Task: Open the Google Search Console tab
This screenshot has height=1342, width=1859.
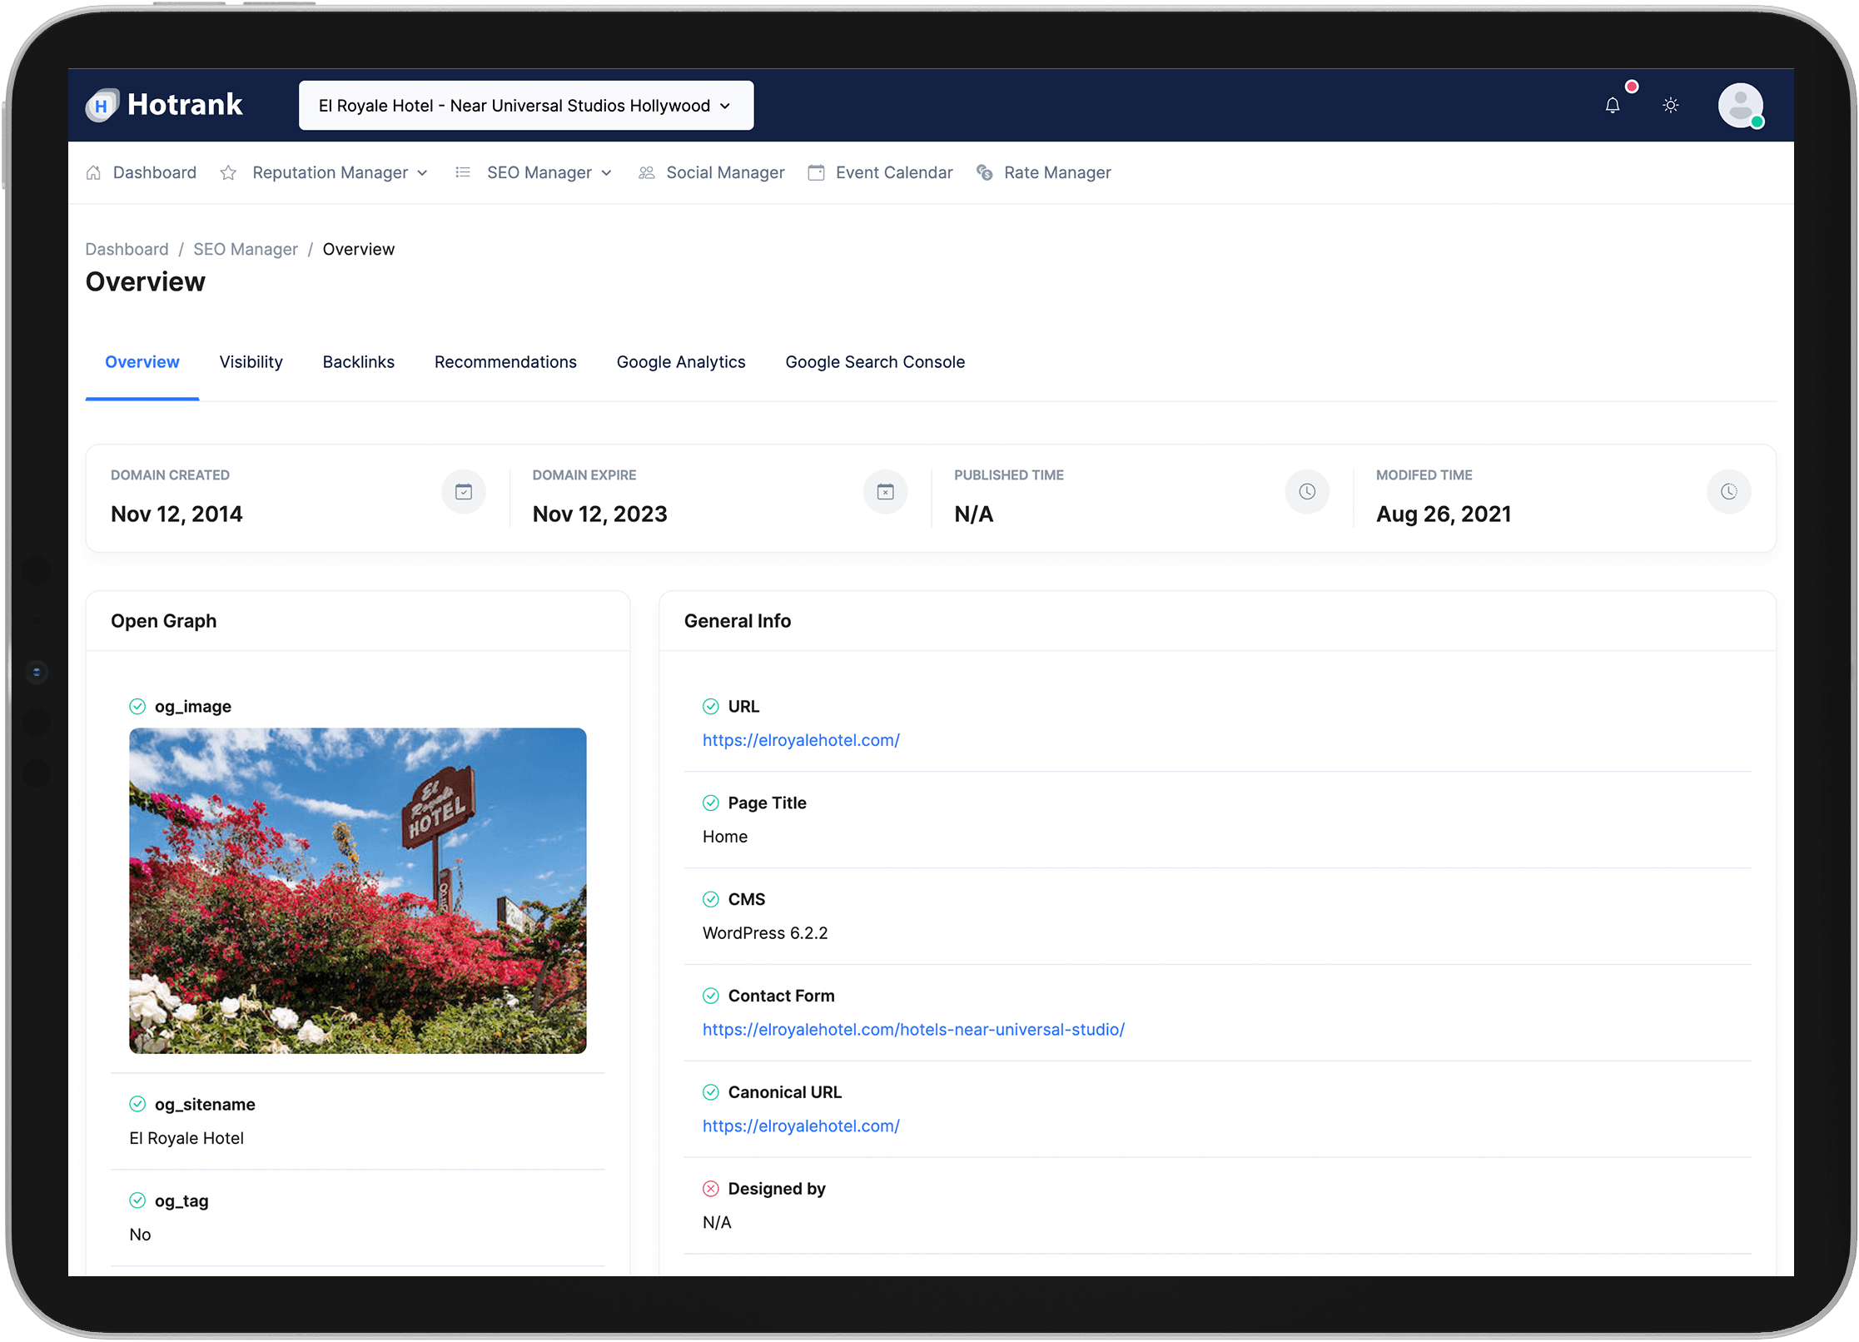Action: 874,362
